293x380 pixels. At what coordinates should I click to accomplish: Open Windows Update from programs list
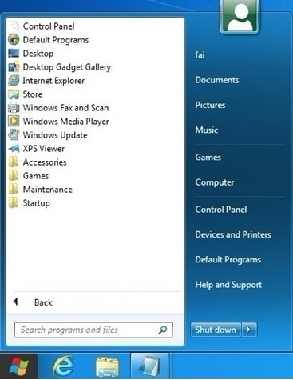pos(48,135)
